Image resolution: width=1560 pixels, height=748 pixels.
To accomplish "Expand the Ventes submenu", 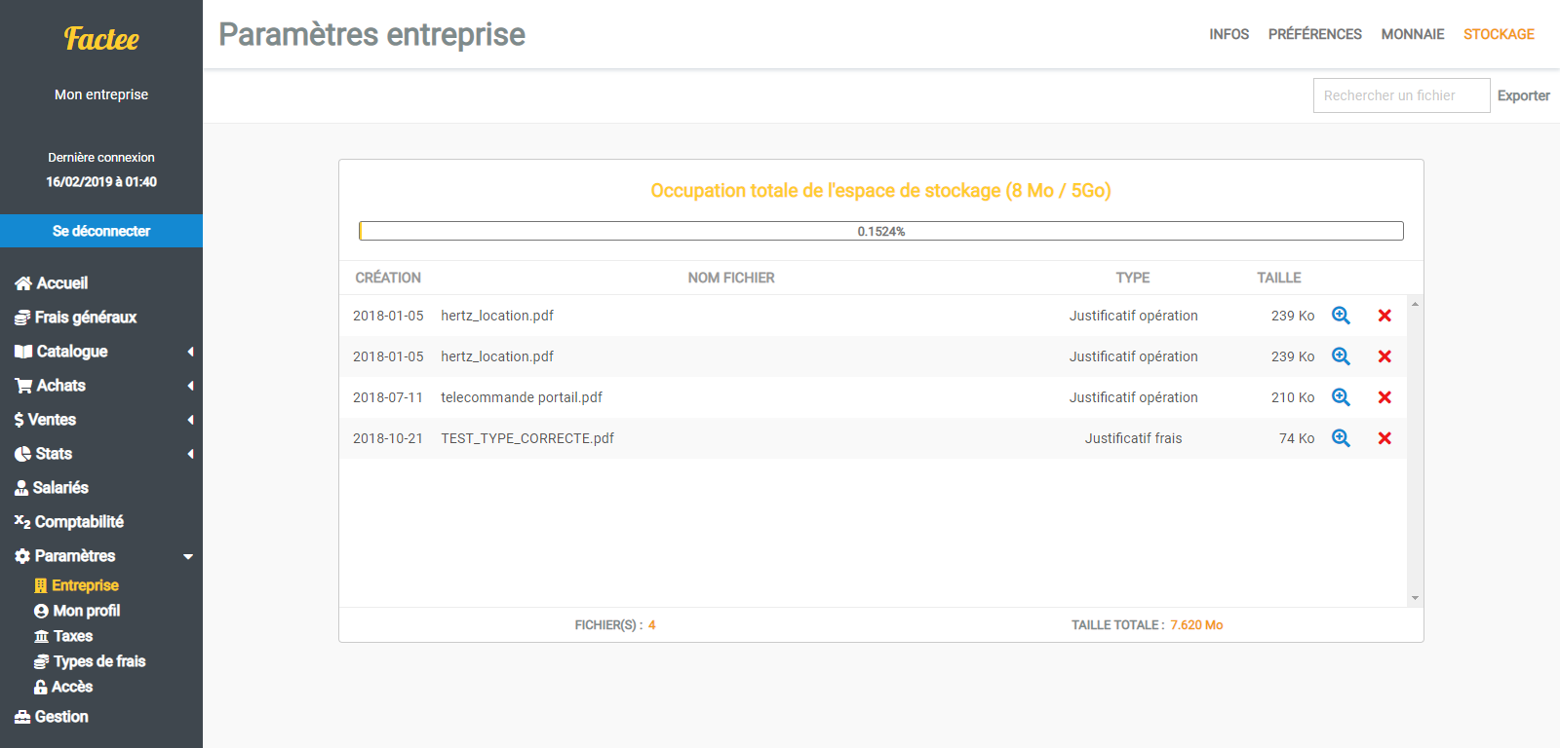I will point(190,420).
